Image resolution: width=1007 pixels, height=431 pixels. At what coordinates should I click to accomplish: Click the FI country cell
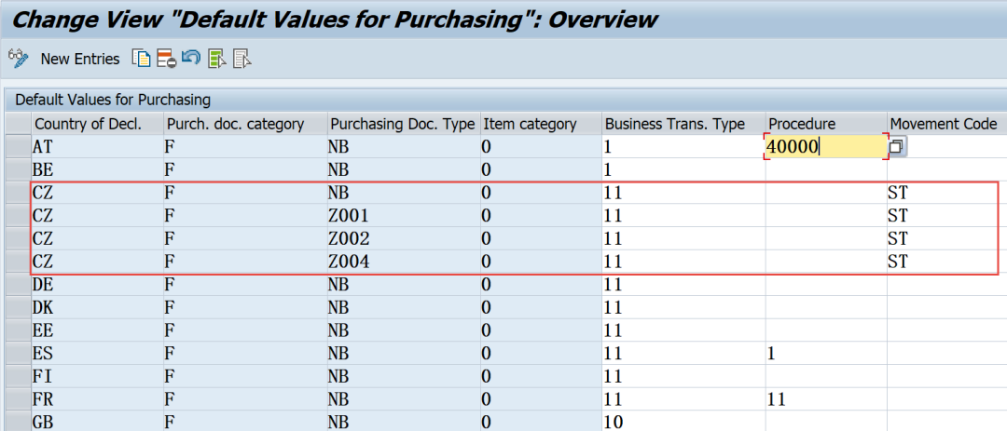point(96,376)
